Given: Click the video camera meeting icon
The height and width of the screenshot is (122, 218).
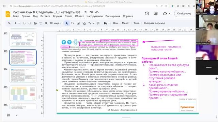Looking at the screenshot, I should (x=165, y=14).
